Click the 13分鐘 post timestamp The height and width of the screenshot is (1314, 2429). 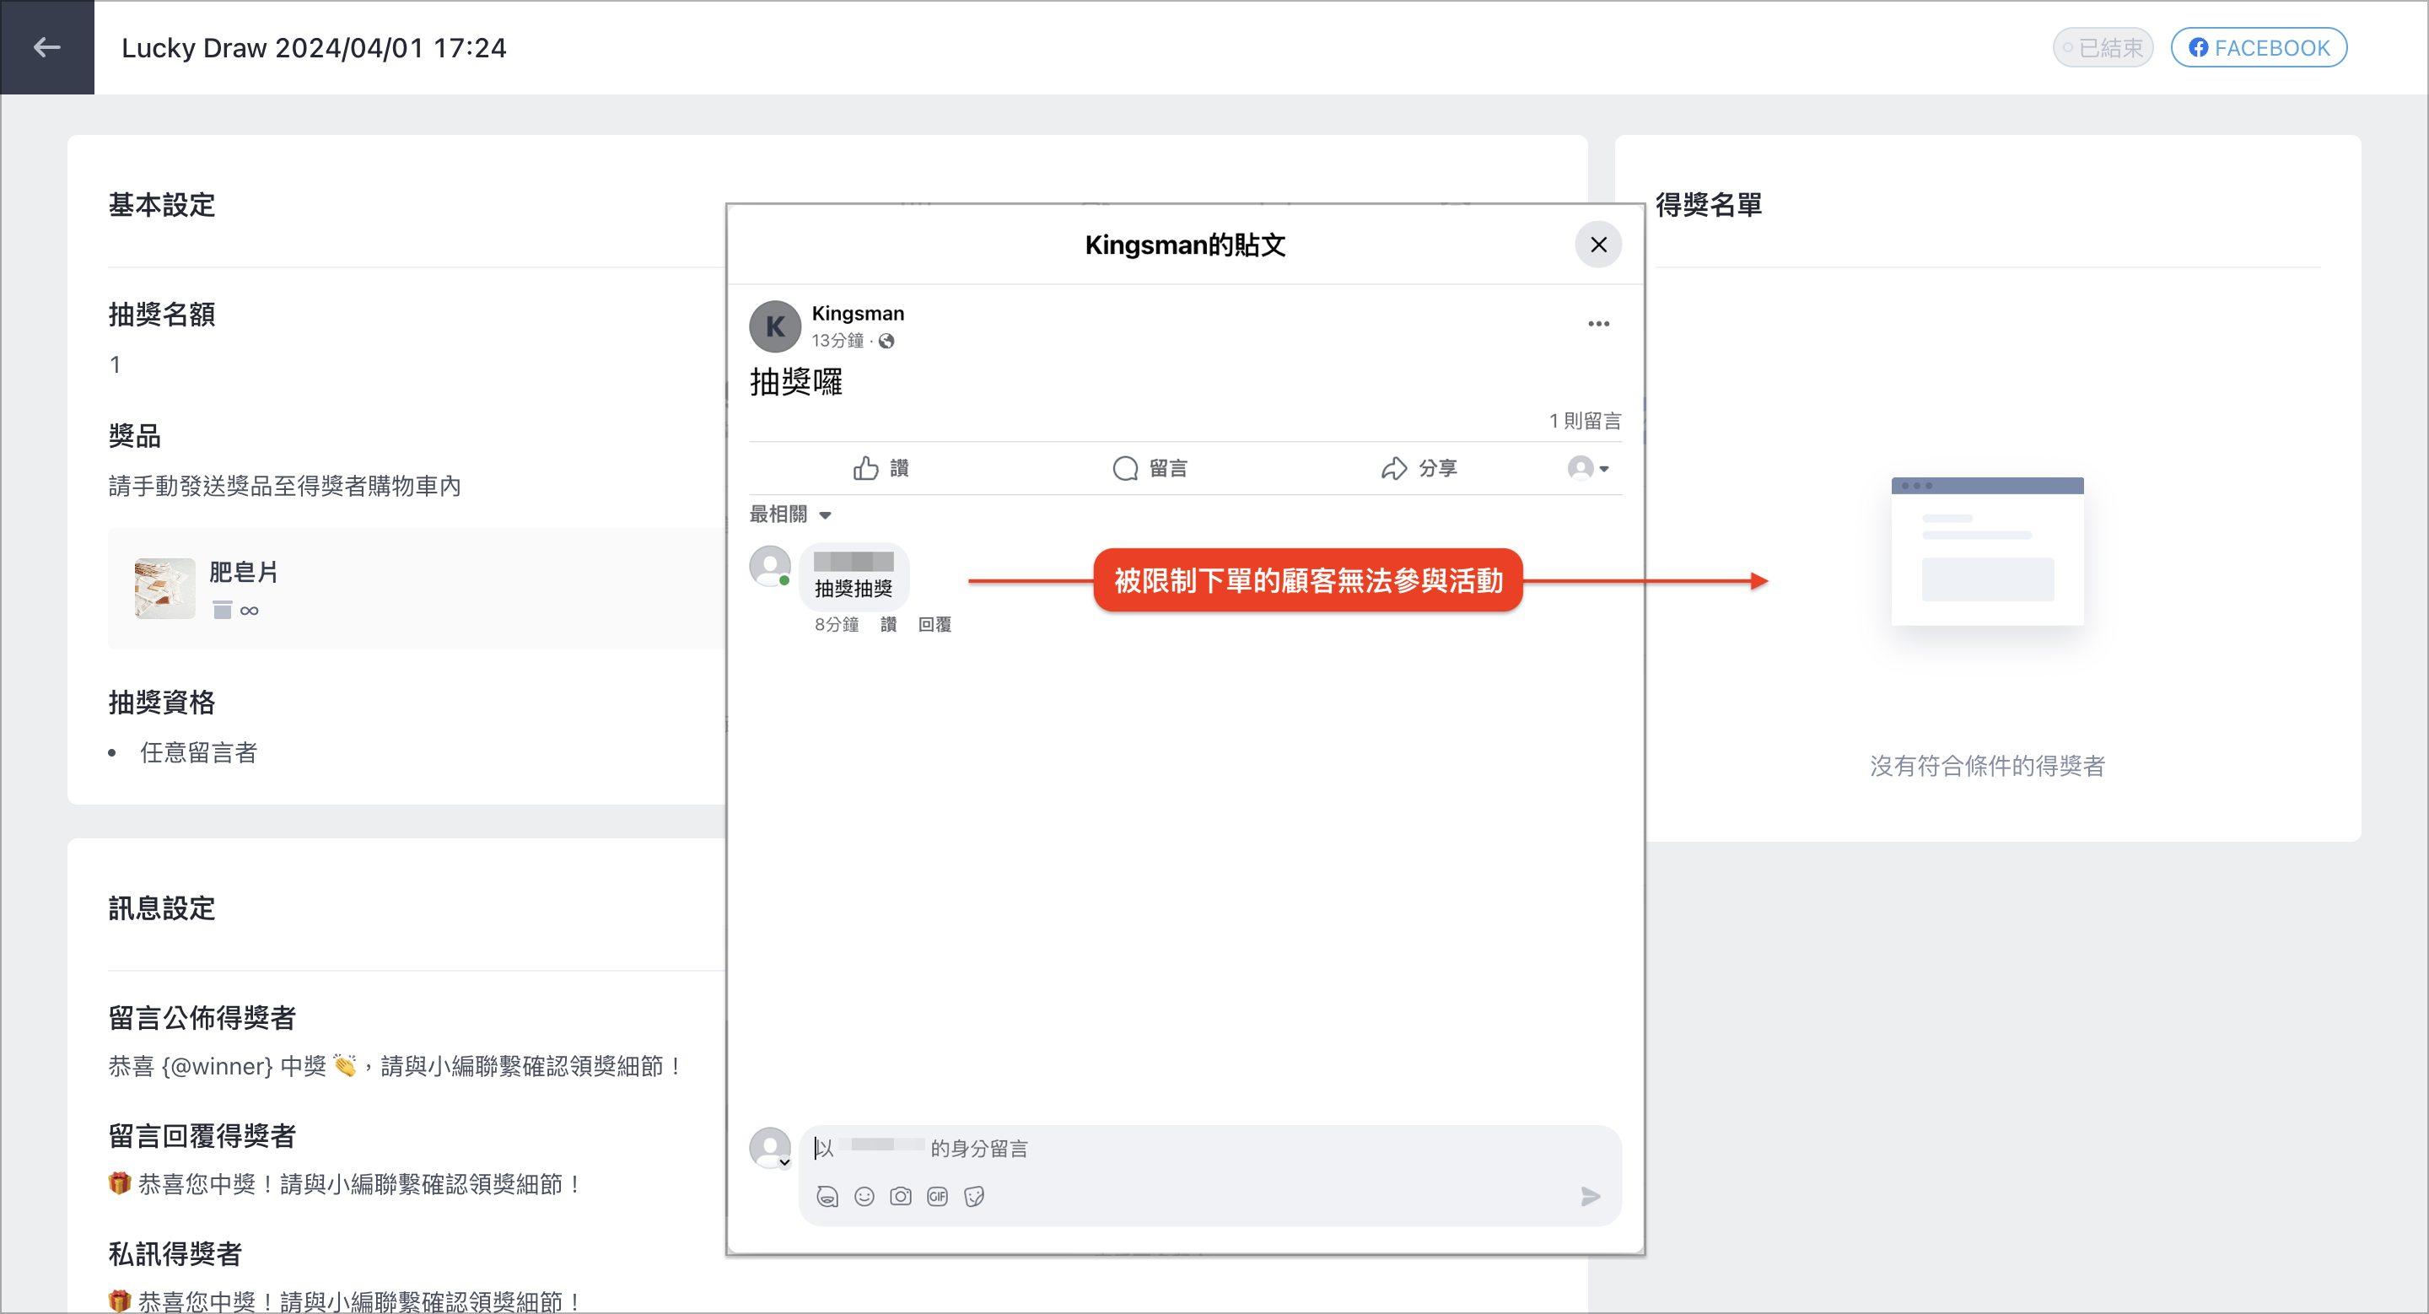[837, 340]
